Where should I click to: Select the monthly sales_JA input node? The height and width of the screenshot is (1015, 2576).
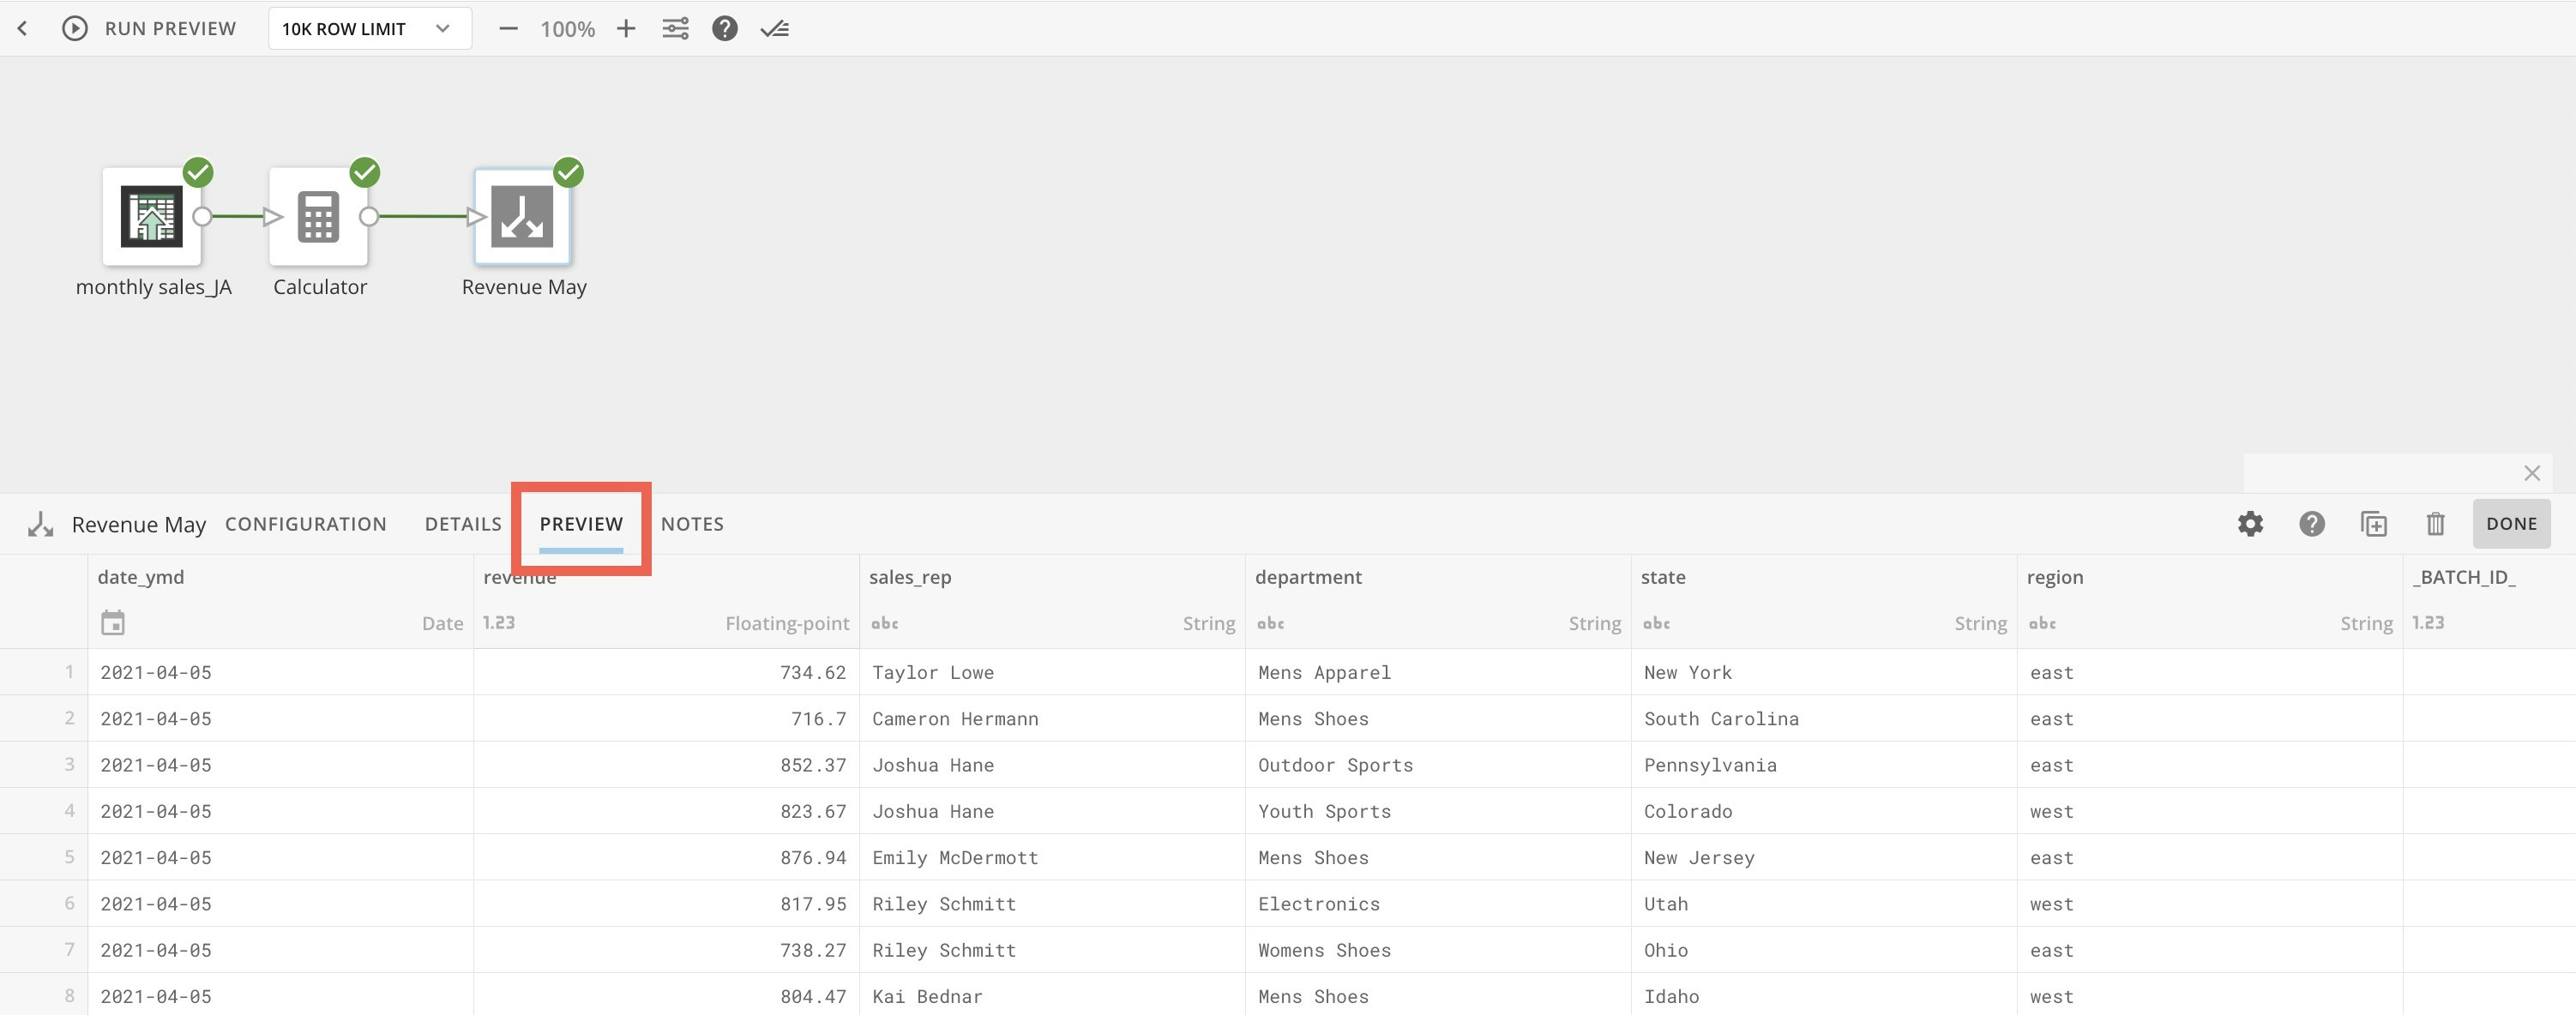152,216
